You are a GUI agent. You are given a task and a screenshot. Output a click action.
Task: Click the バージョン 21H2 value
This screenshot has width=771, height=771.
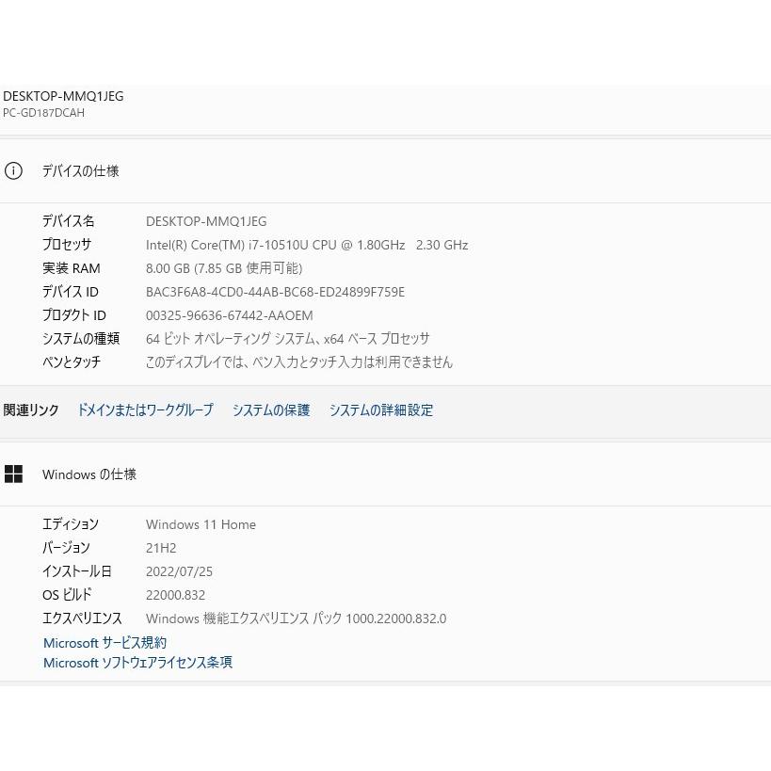(x=160, y=548)
